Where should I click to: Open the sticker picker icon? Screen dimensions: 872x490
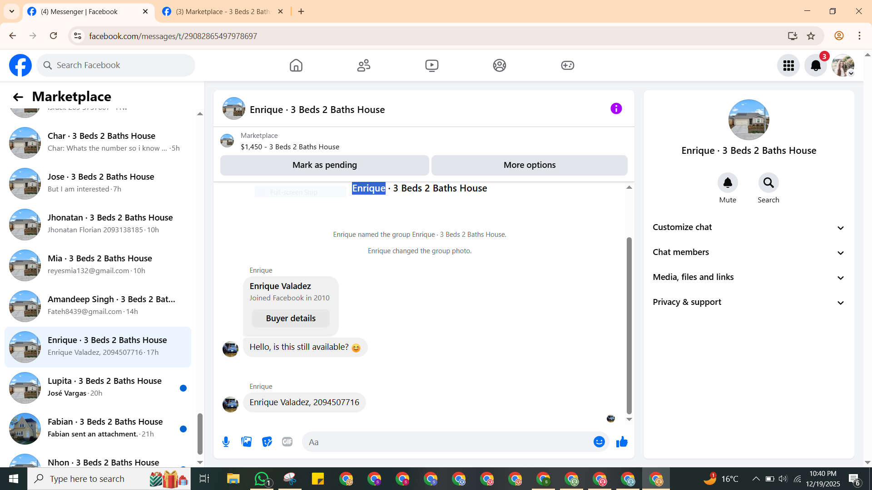coord(267,442)
